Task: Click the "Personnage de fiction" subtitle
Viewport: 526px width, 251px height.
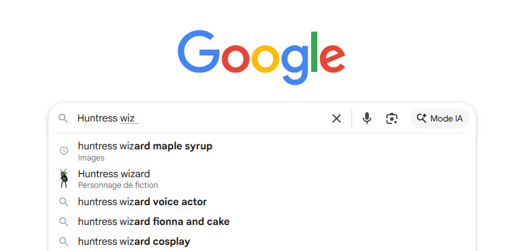Action: click(x=118, y=185)
